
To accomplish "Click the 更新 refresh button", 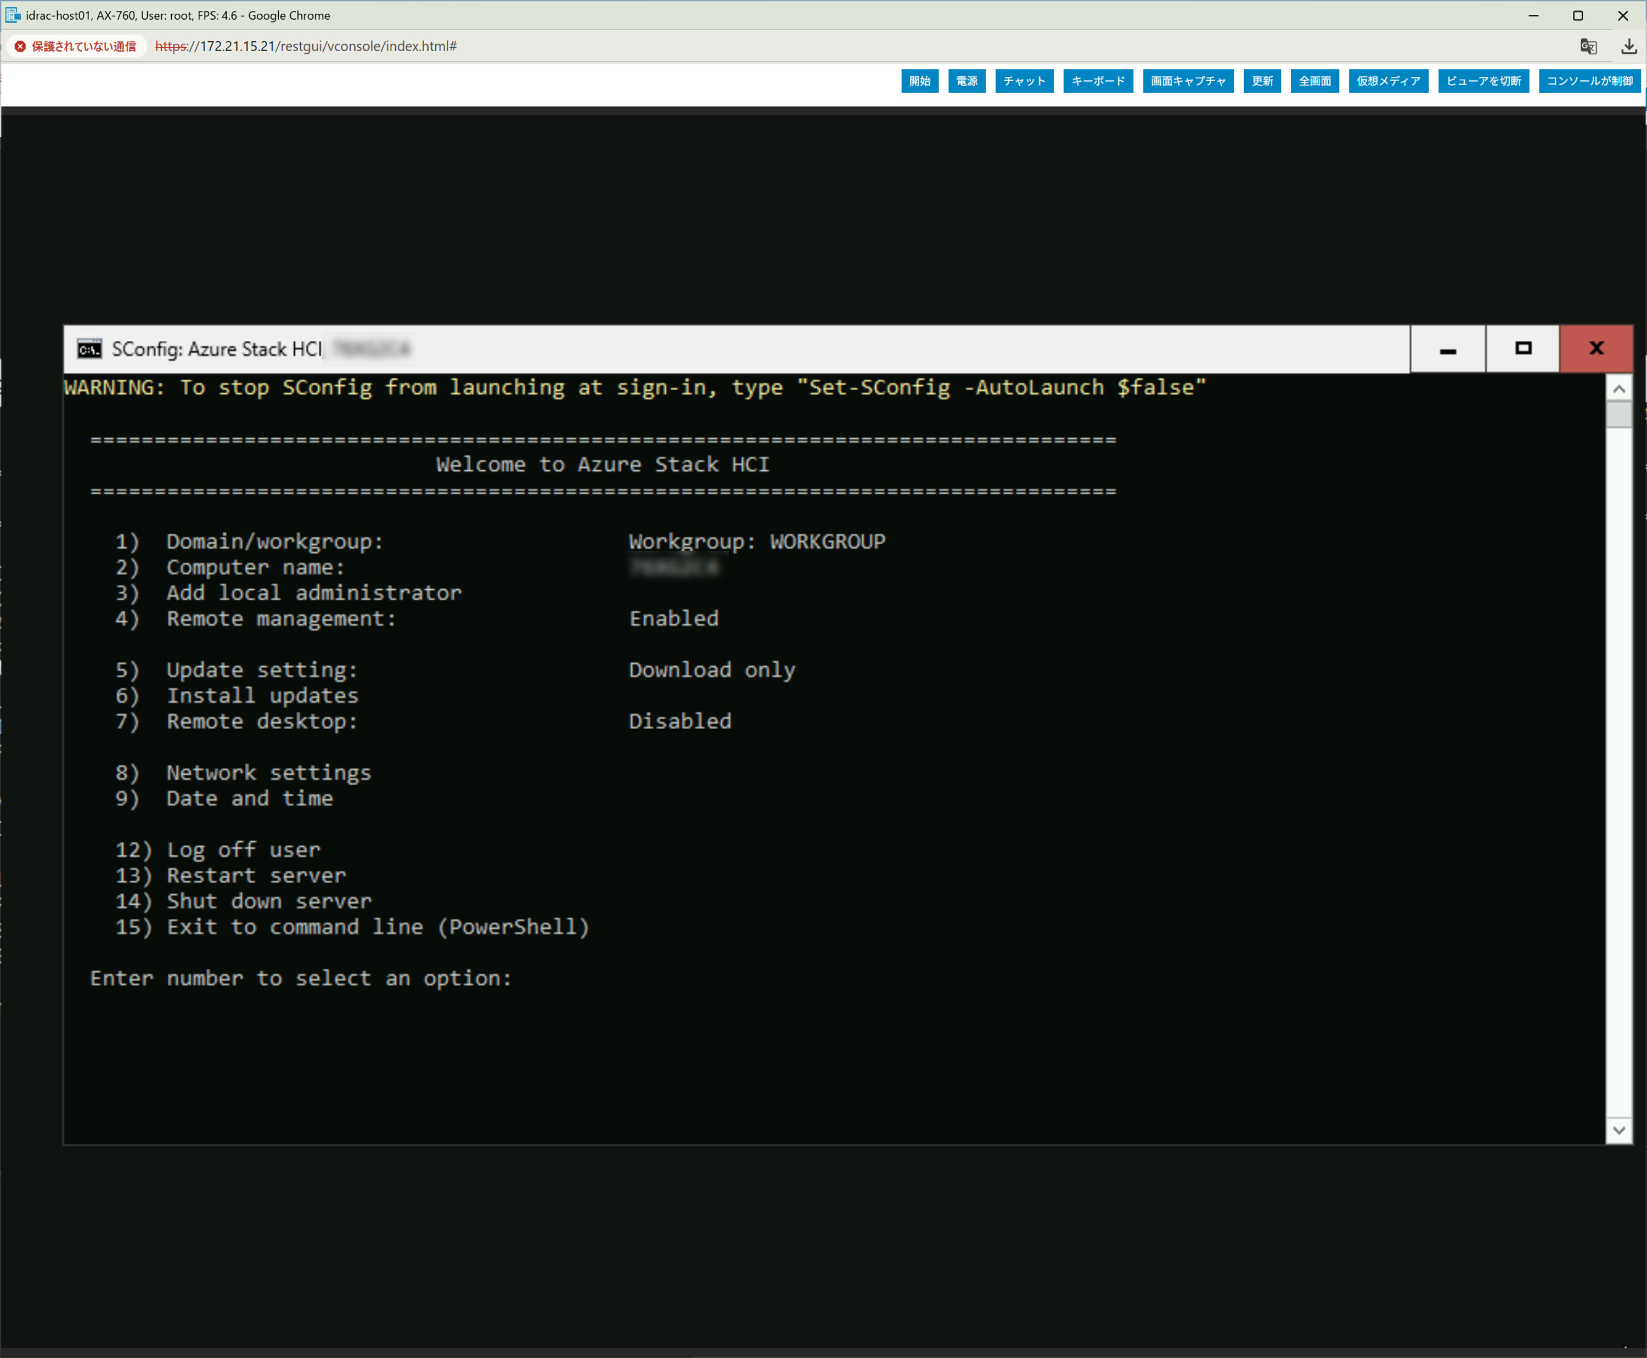I will [x=1262, y=81].
